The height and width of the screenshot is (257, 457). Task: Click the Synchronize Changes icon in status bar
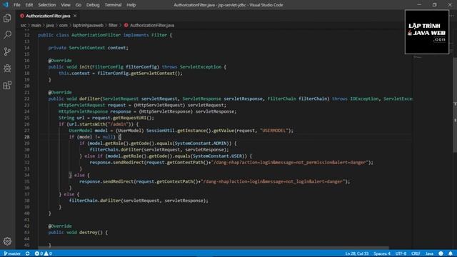[x=28, y=253]
